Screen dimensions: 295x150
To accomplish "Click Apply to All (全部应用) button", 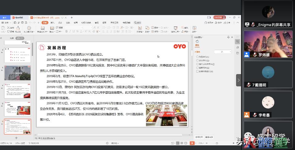I will tap(199, 137).
